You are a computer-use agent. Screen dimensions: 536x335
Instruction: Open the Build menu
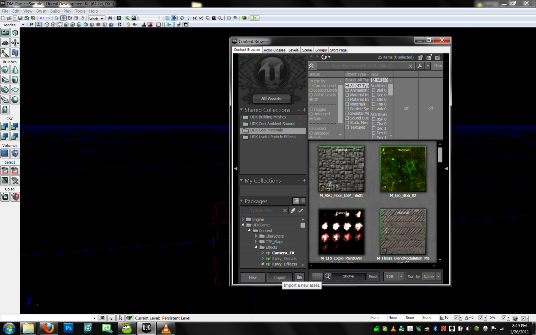click(55, 11)
